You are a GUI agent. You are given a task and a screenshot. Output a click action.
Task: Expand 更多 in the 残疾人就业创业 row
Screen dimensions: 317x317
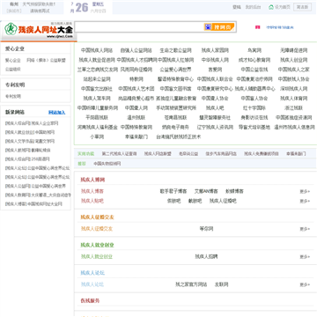pos(305,257)
